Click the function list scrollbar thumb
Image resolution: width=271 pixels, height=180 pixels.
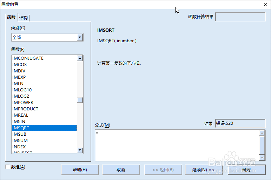[80, 100]
